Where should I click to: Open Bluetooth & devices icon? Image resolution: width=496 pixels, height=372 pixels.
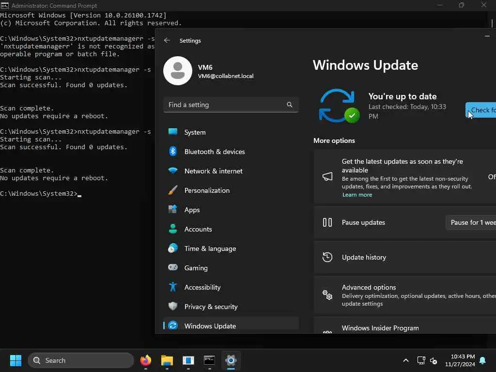(173, 152)
